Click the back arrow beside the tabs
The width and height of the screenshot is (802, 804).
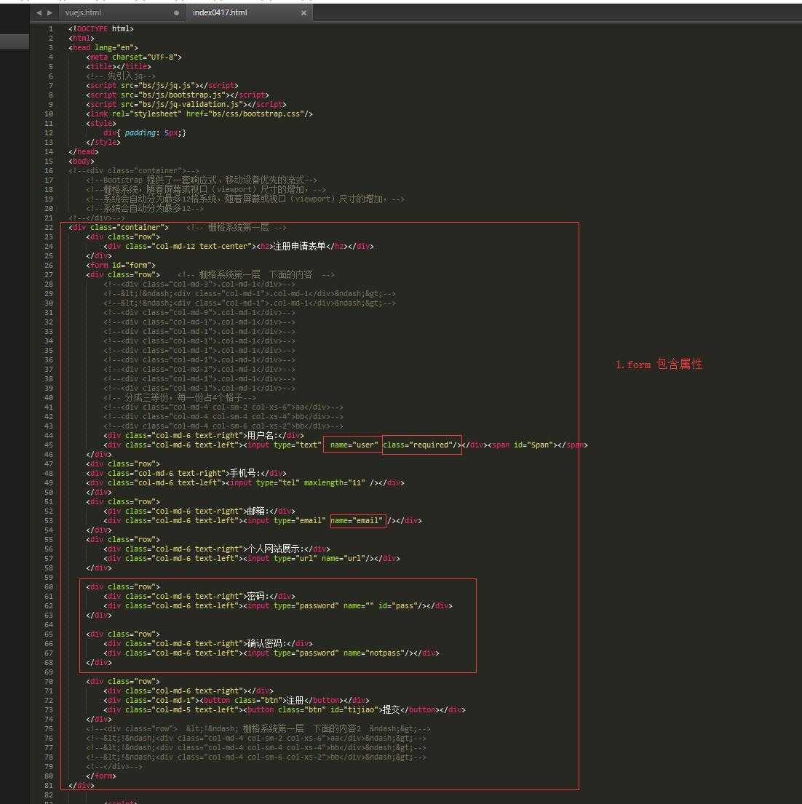[39, 13]
